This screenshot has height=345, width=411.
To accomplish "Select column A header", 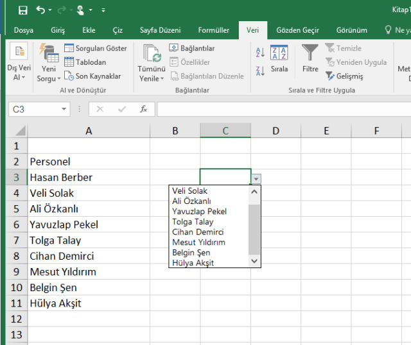I will (89, 131).
